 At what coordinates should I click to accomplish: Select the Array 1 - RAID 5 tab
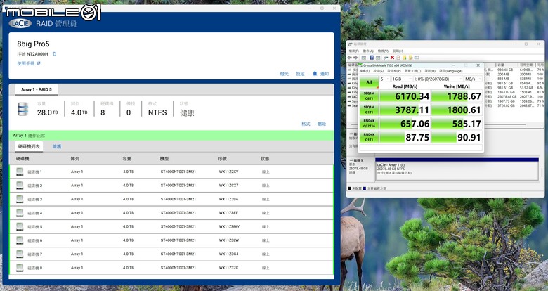tap(37, 89)
